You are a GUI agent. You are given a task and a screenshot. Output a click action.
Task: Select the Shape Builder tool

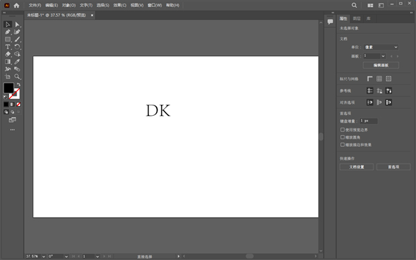tap(17, 54)
